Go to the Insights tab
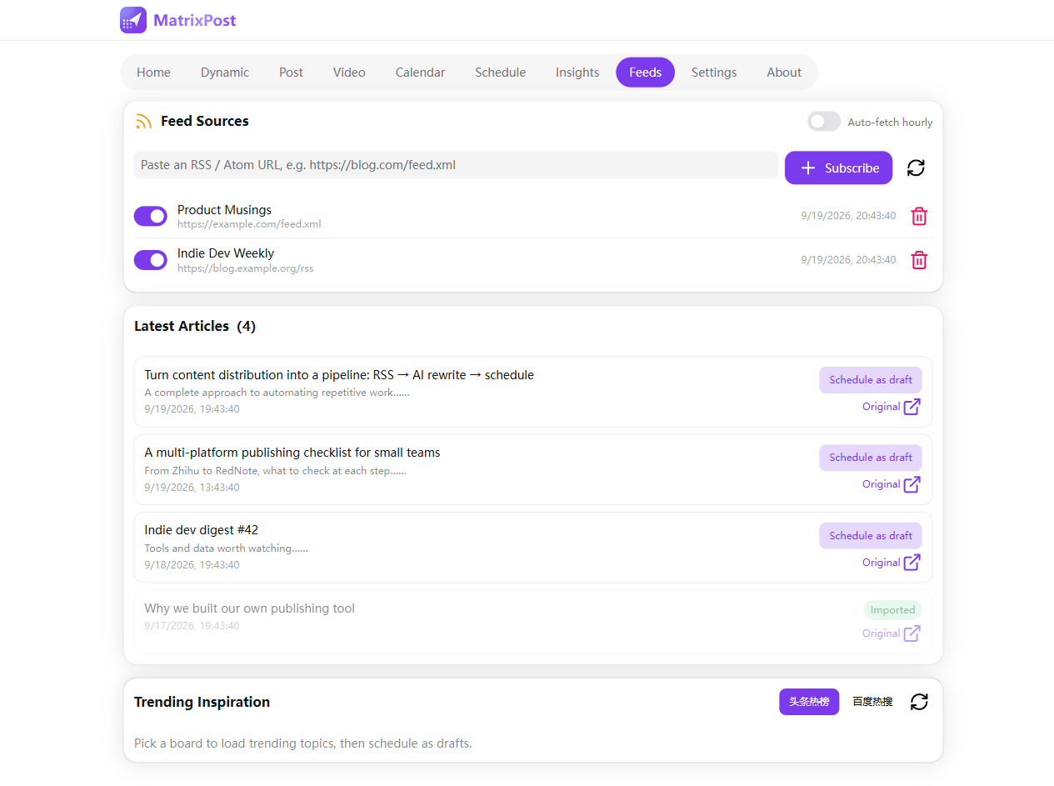The width and height of the screenshot is (1054, 786). [x=577, y=73]
